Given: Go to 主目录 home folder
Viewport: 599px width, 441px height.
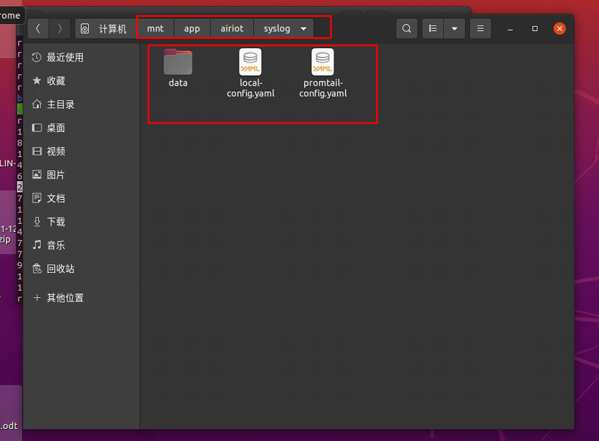Looking at the screenshot, I should tap(60, 104).
